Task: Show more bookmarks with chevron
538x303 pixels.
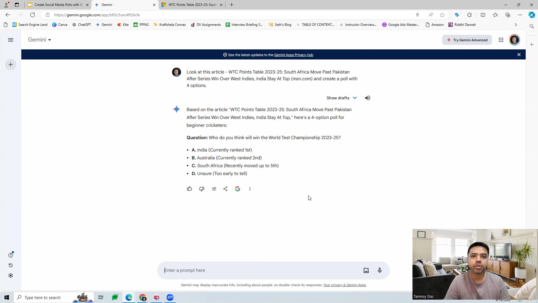Action: pyautogui.click(x=516, y=25)
